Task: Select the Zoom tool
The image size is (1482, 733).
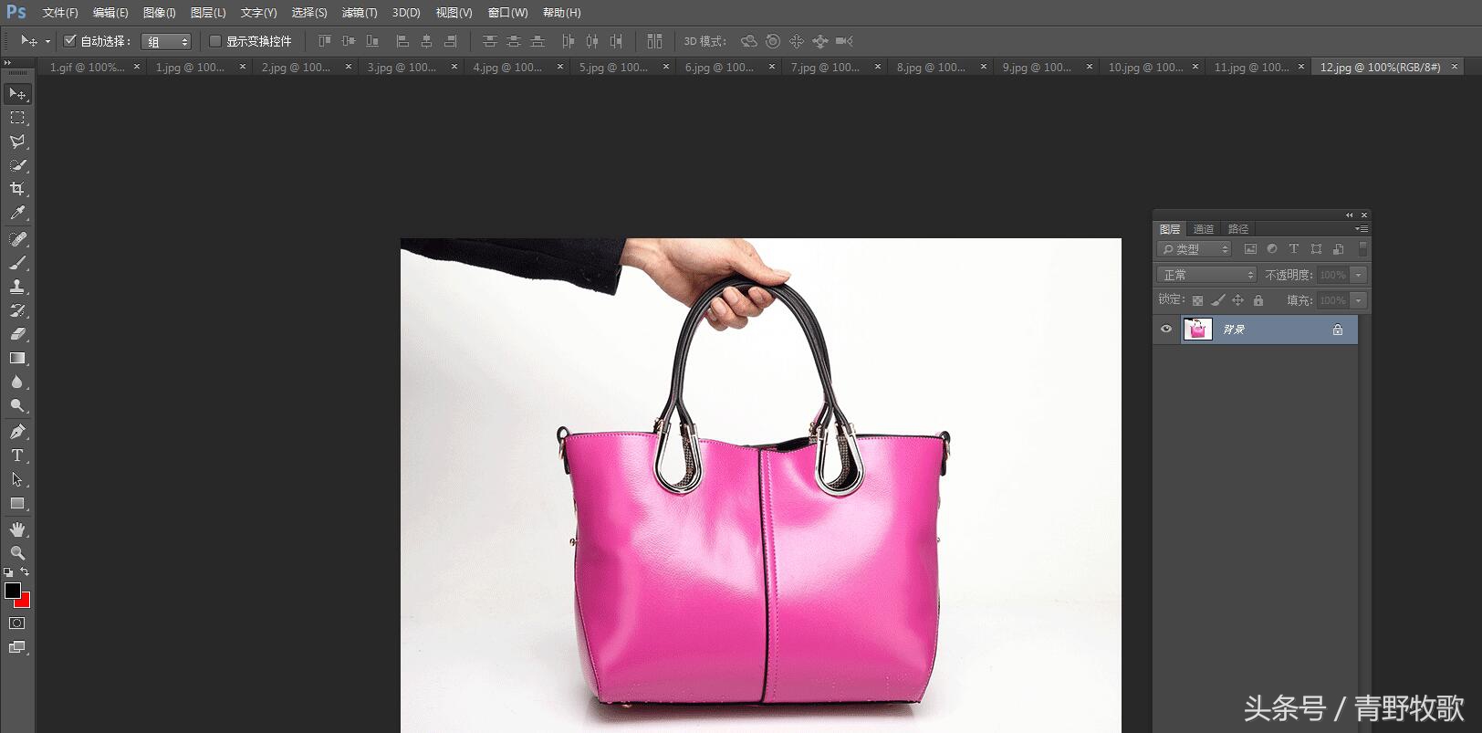Action: pyautogui.click(x=16, y=553)
